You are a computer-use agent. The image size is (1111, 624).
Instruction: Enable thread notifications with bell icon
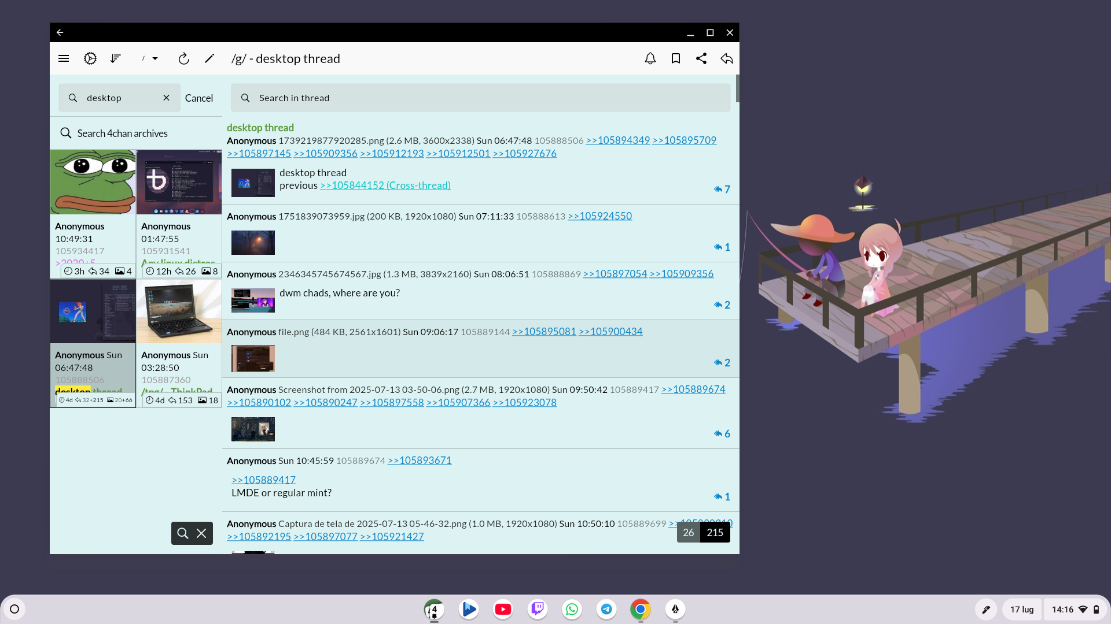click(650, 58)
